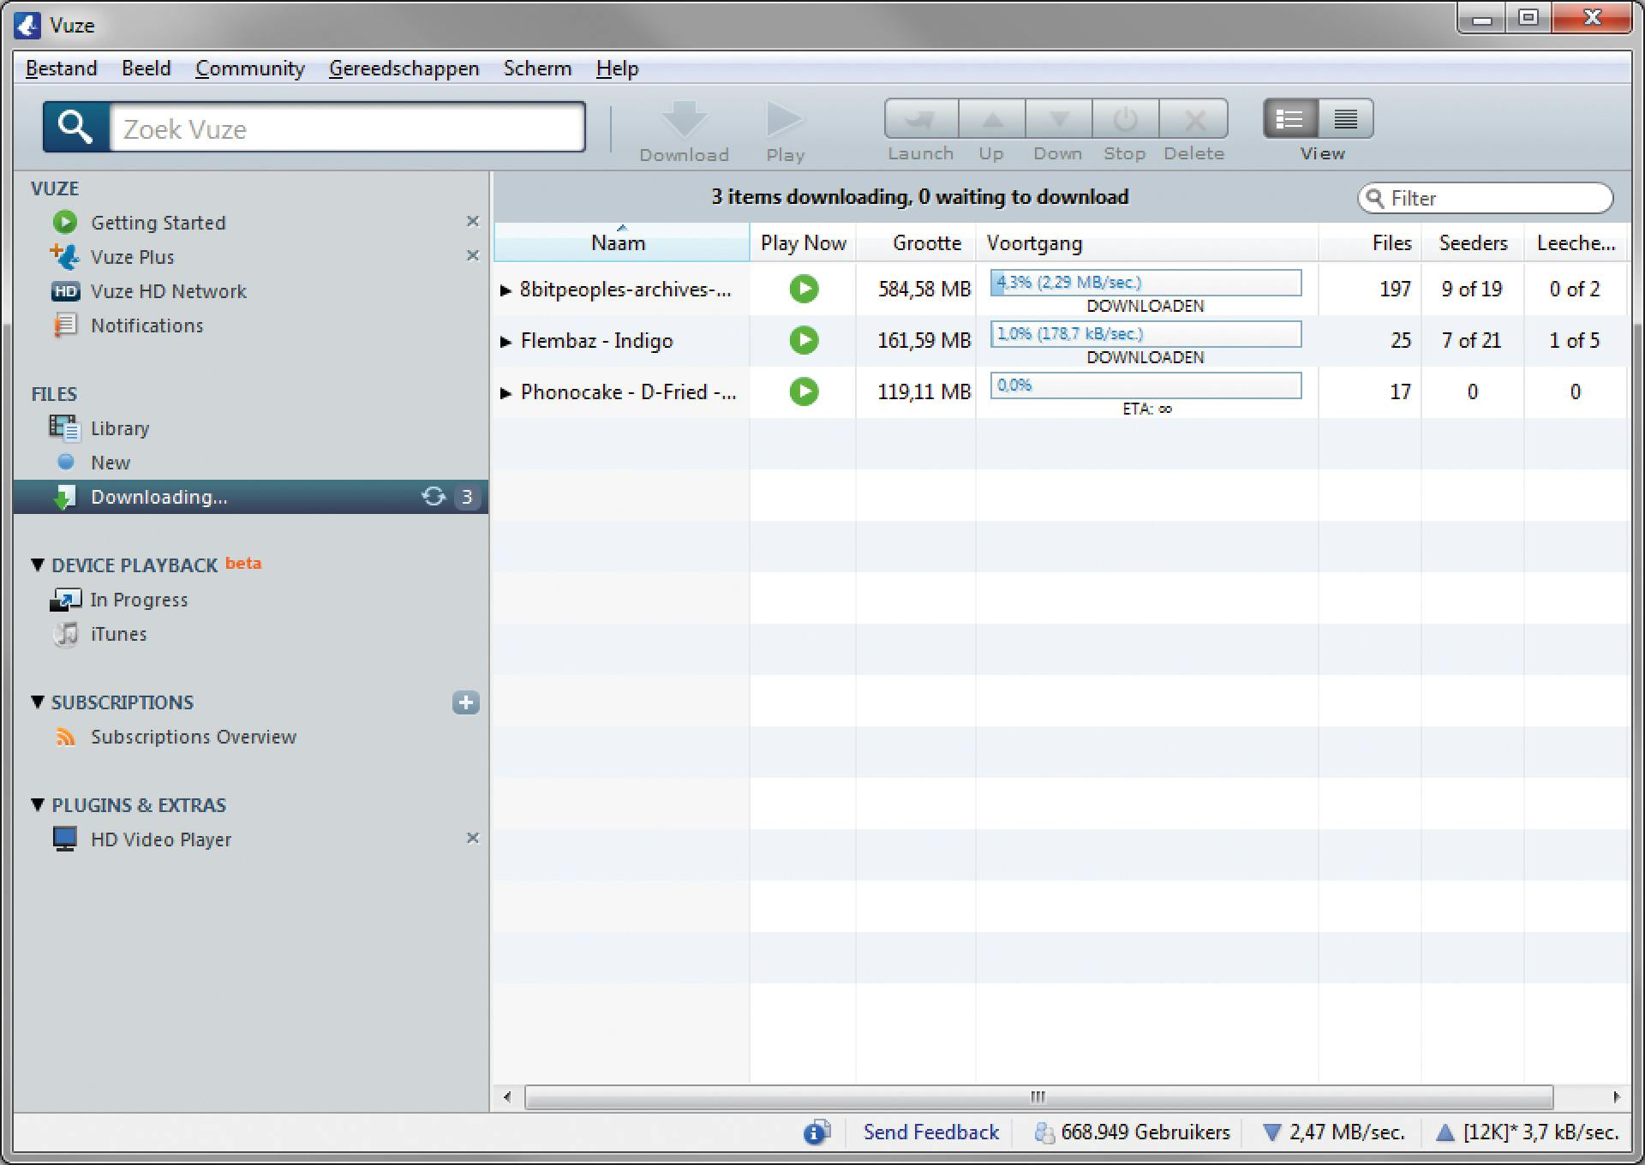Click the Launch toolbar icon
1645x1165 pixels.
[x=921, y=119]
